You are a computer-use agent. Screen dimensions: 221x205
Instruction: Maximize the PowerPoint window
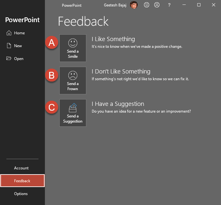click(199, 5)
